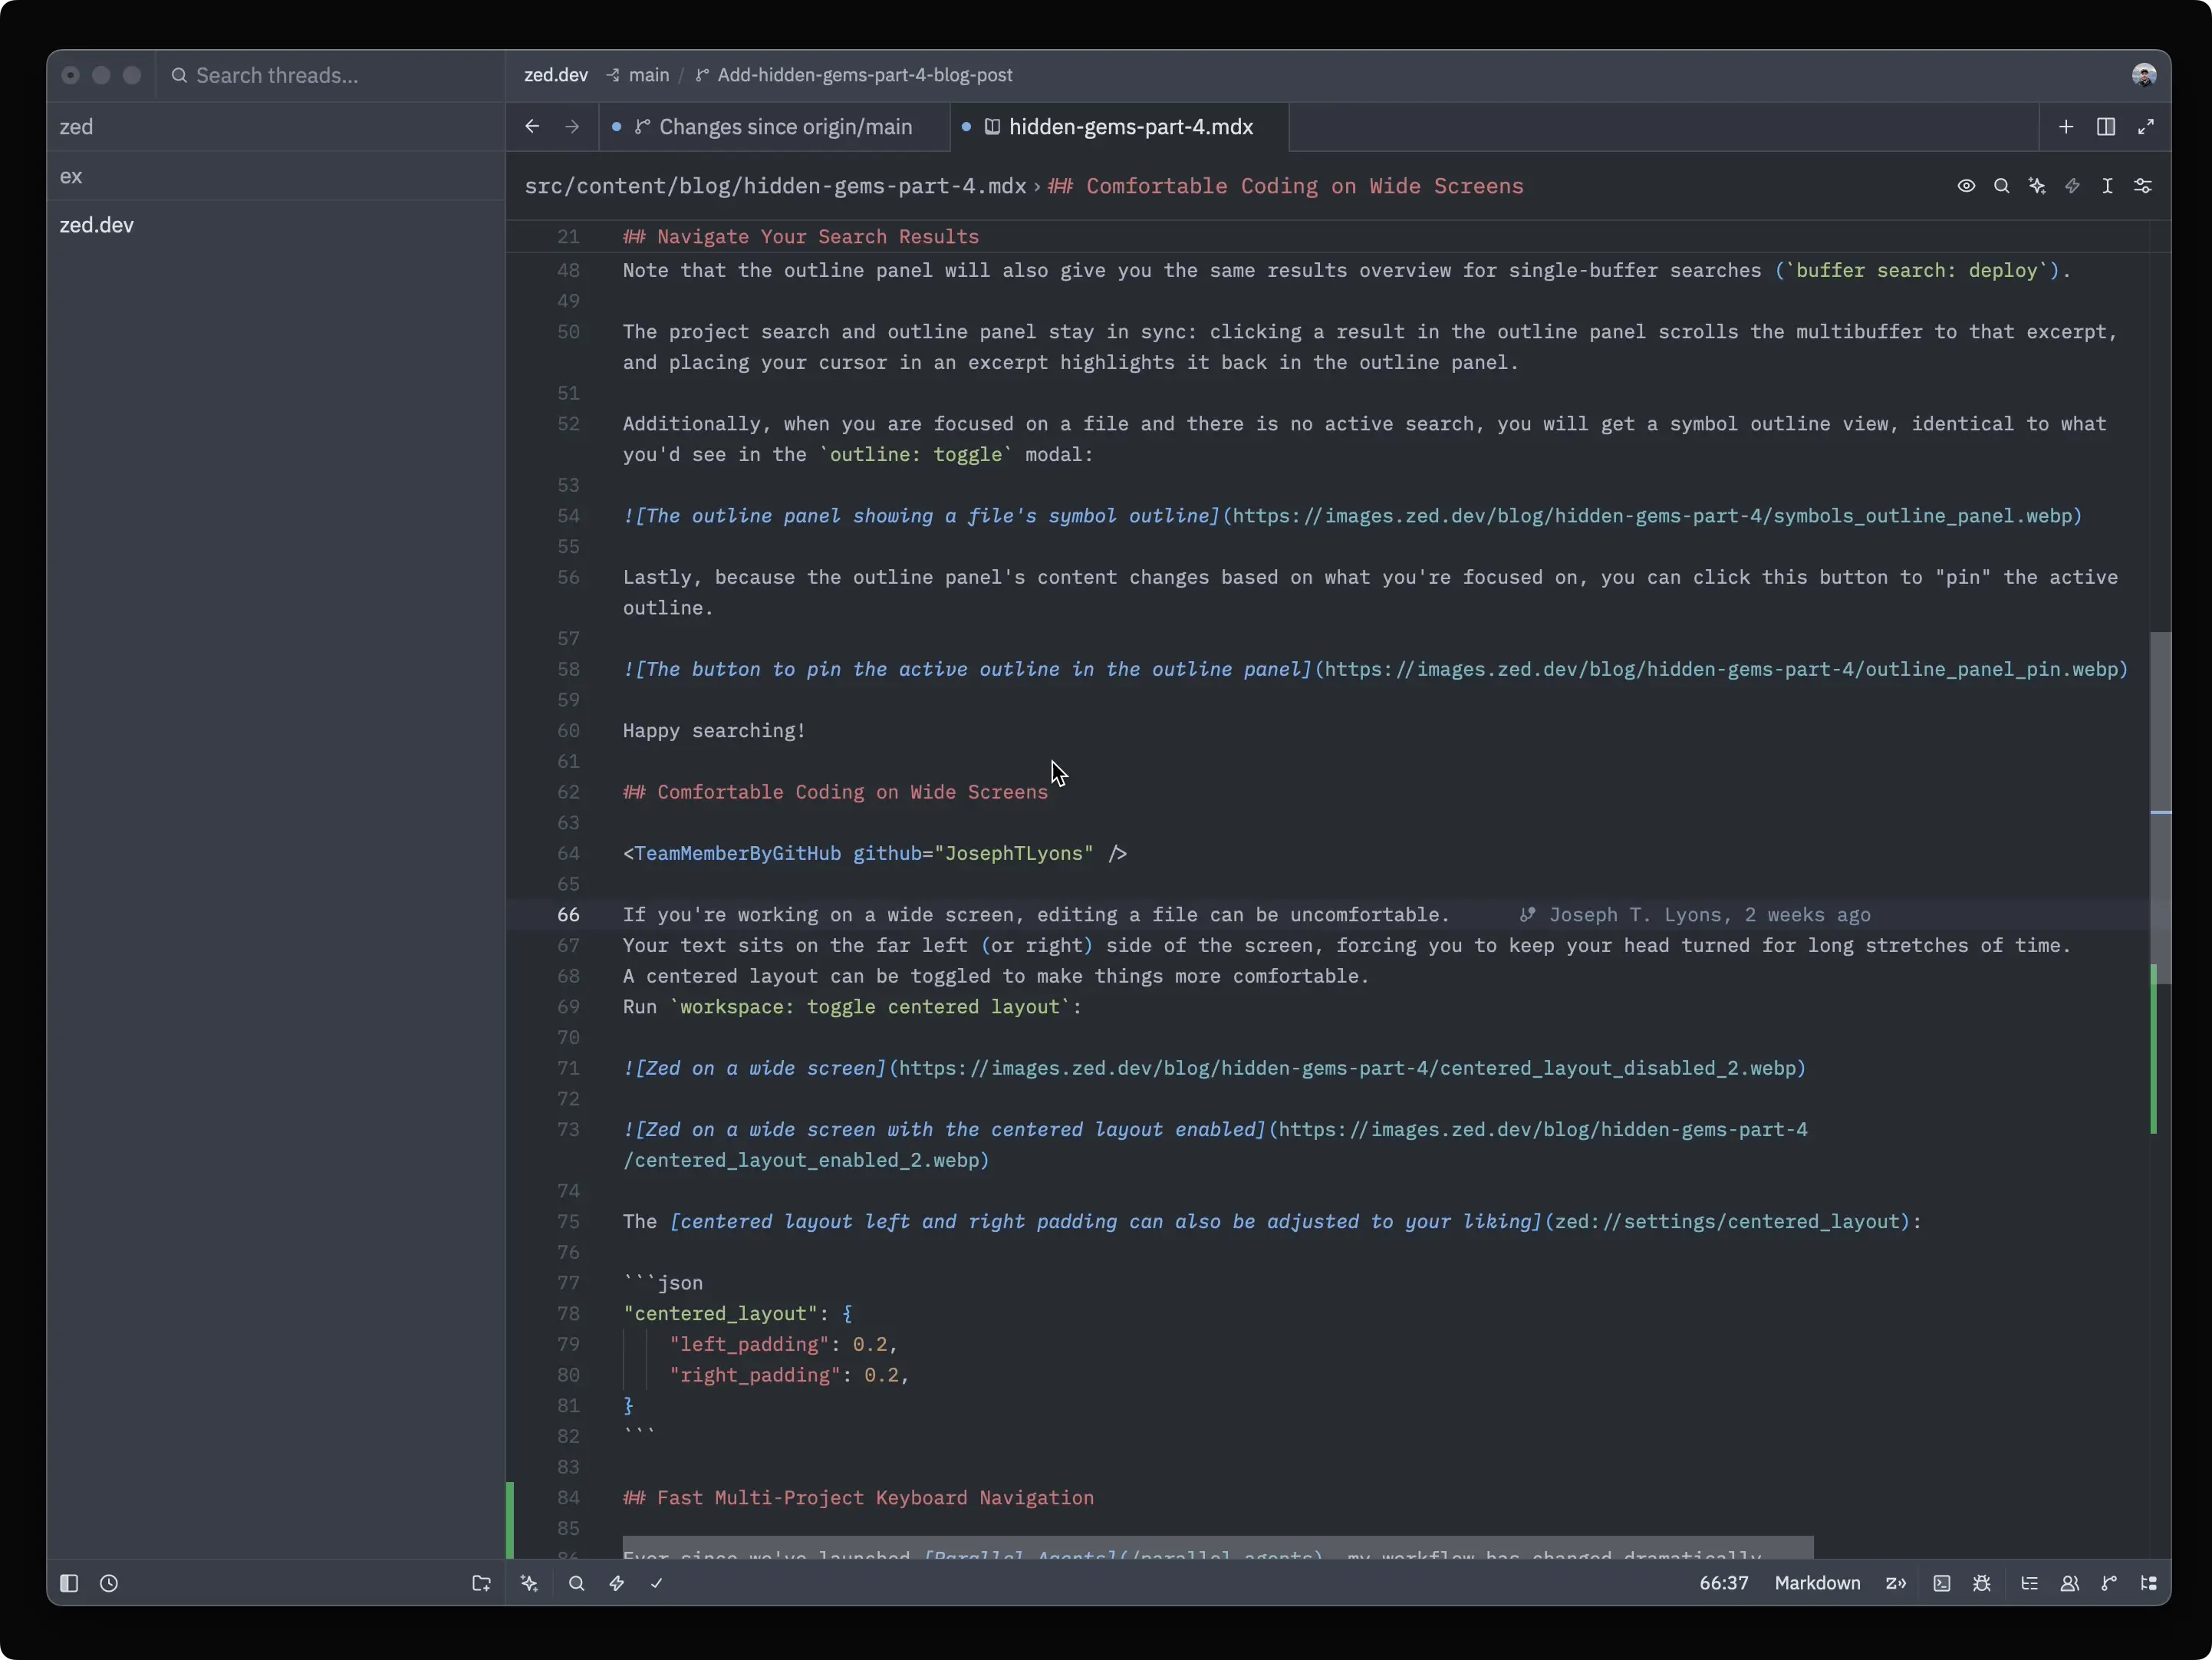2212x1660 pixels.
Task: Click symbols_outline_panel.webp image link on line 54
Action: [x=1652, y=516]
